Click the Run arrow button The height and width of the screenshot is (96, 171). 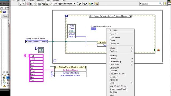[20, 4]
